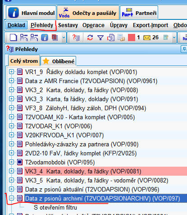Open first toolbar group overflow arrow
The width and height of the screenshot is (187, 215).
[x=64, y=37]
